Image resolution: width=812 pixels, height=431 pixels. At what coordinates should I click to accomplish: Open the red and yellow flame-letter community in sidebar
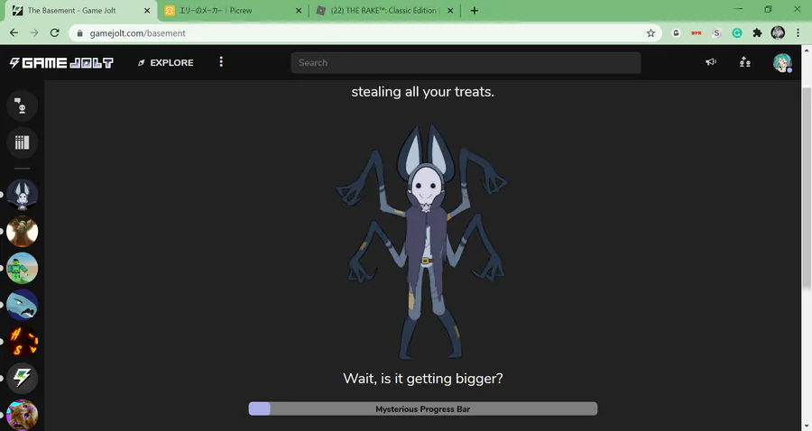(22, 342)
